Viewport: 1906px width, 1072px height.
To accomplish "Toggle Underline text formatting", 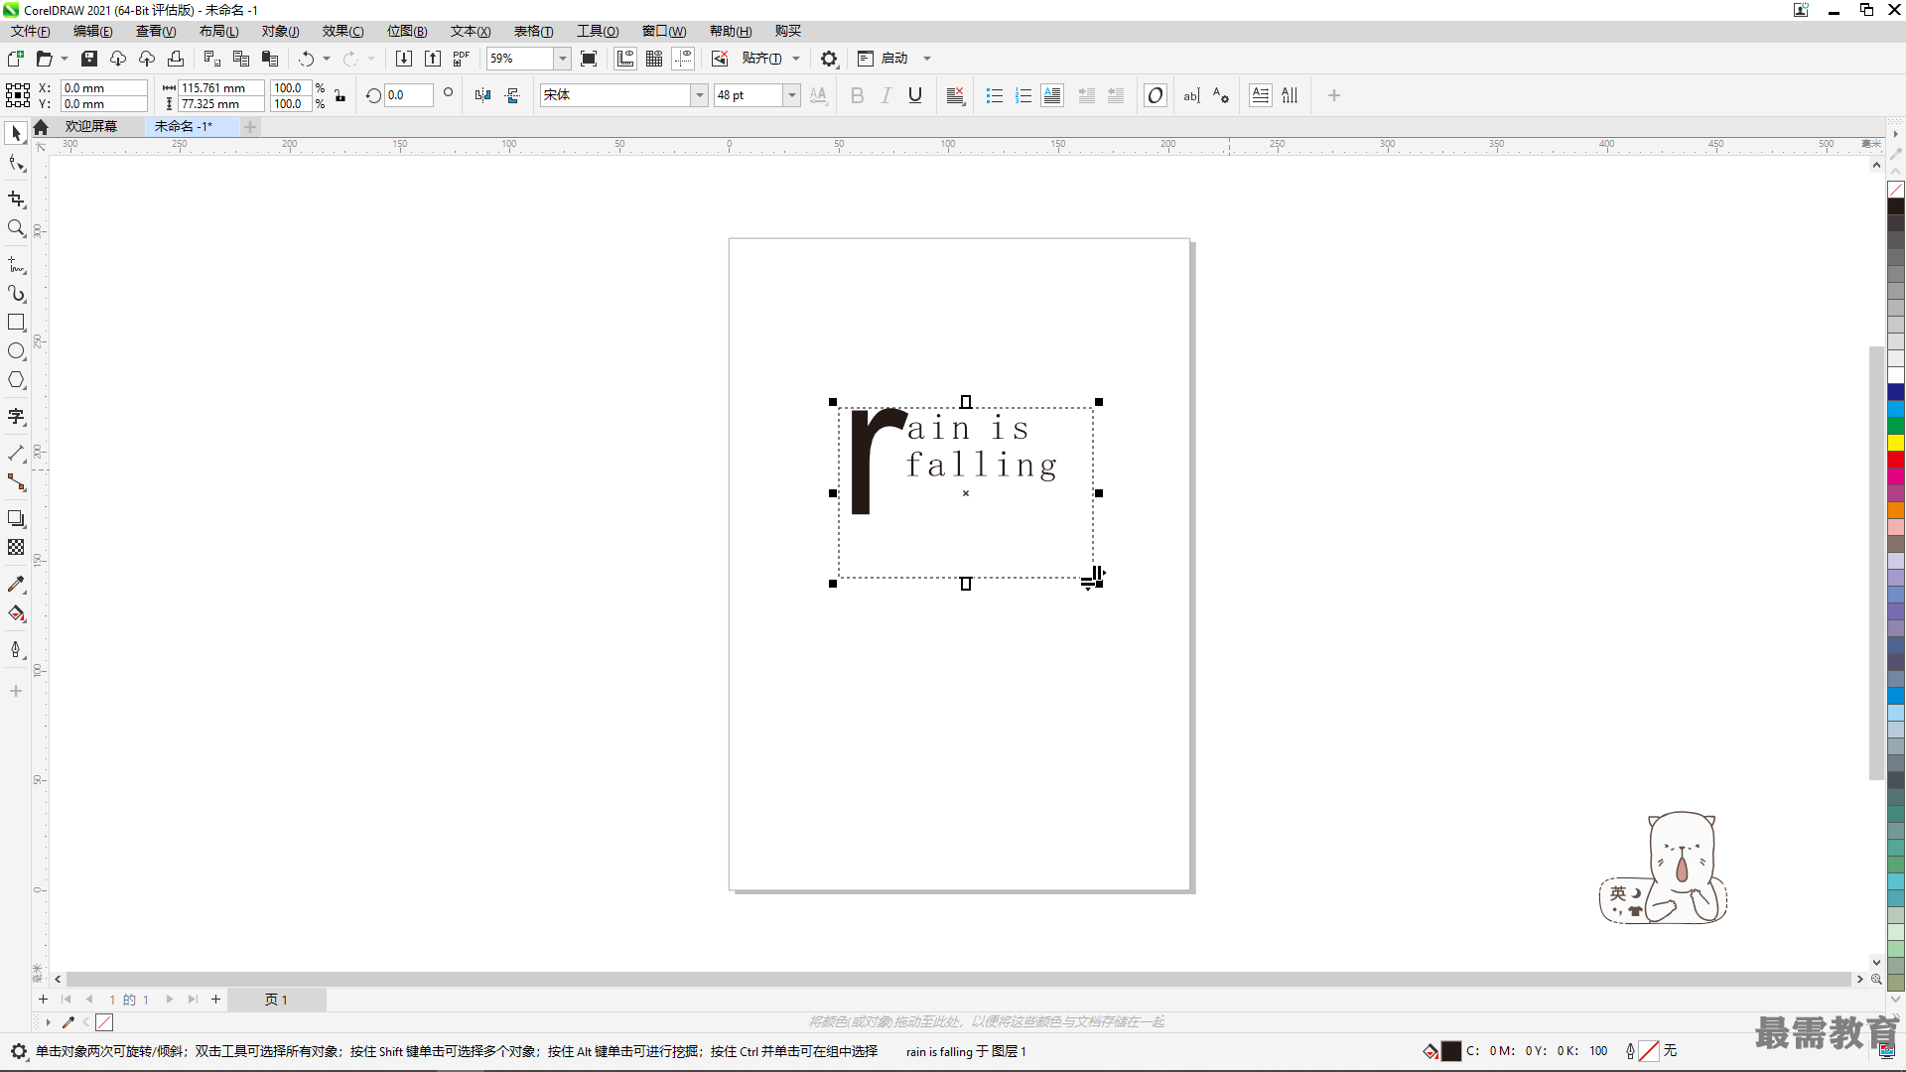I will [915, 95].
